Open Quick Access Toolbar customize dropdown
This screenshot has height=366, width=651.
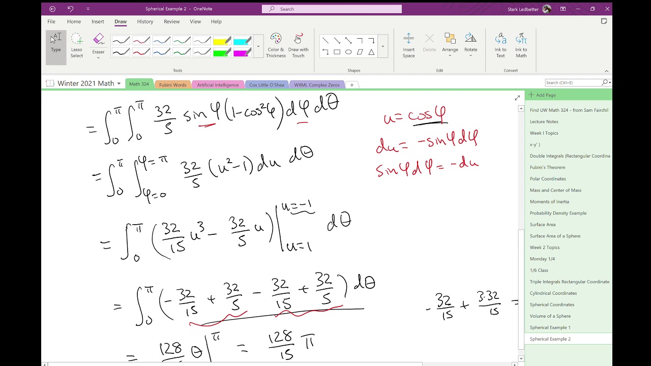(x=88, y=9)
